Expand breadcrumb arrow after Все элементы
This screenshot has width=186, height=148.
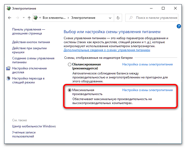click(x=68, y=18)
